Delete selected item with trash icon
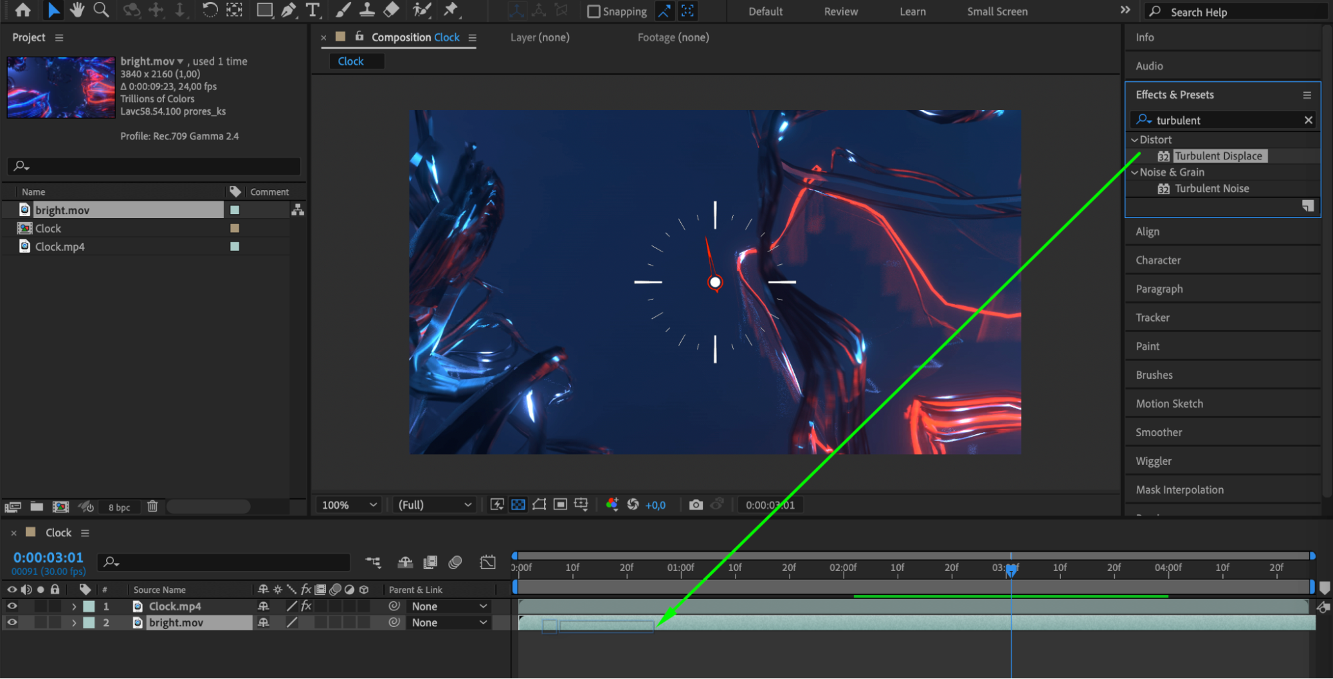Image resolution: width=1333 pixels, height=679 pixels. pyautogui.click(x=152, y=507)
